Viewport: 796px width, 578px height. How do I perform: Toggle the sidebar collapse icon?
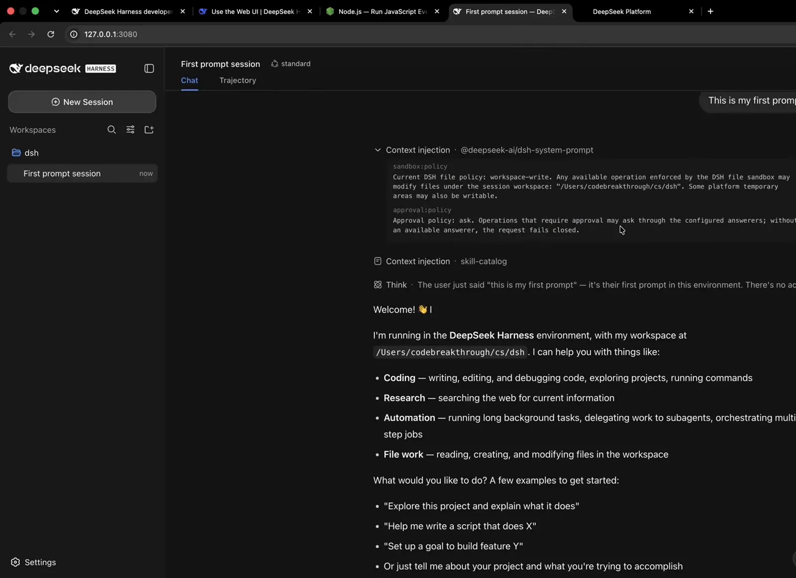149,69
